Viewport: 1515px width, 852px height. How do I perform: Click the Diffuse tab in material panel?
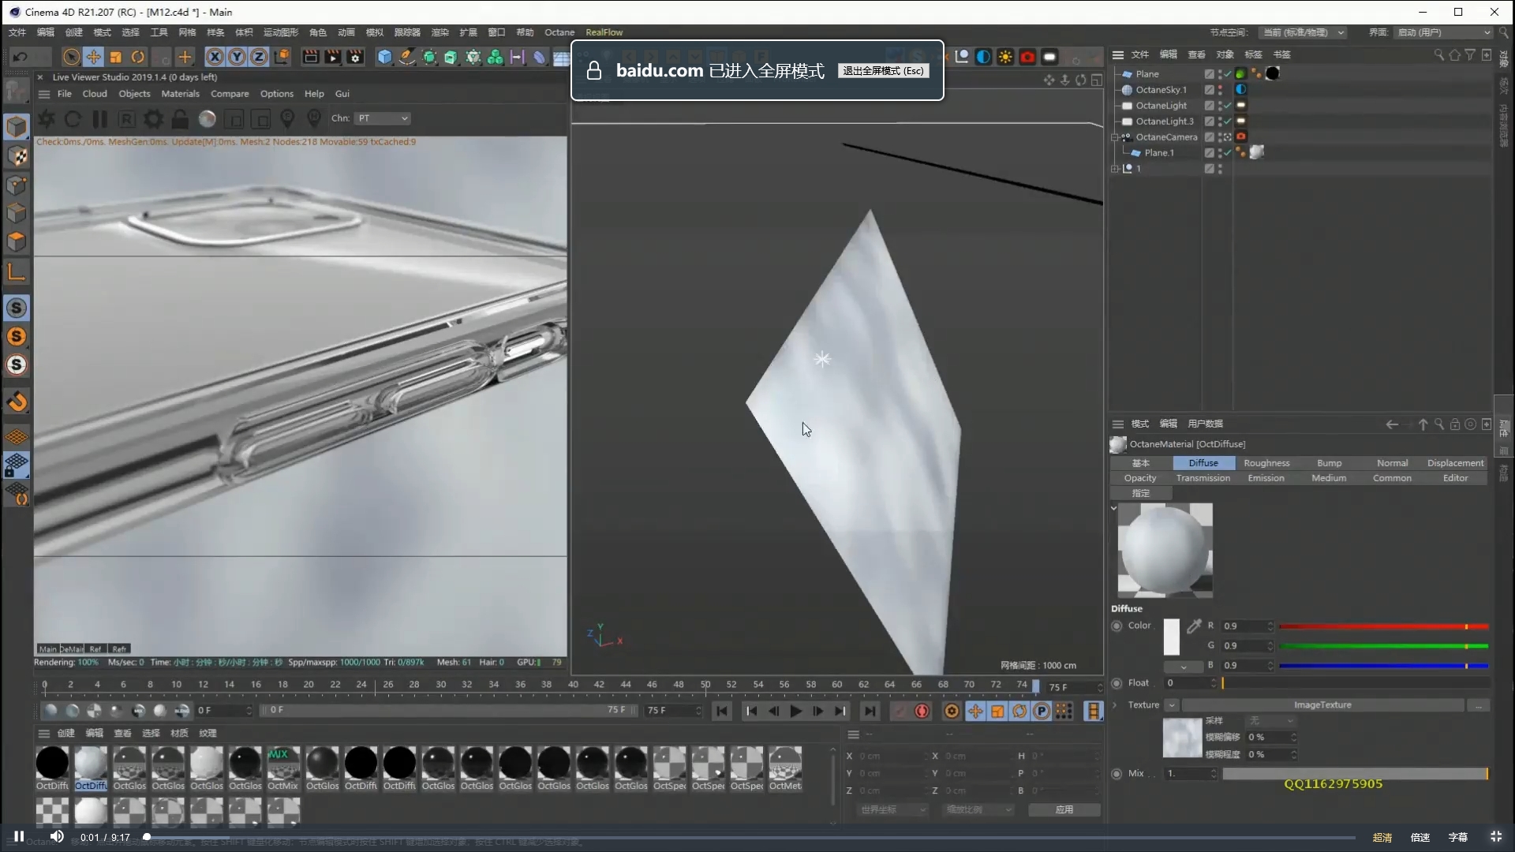(x=1203, y=461)
